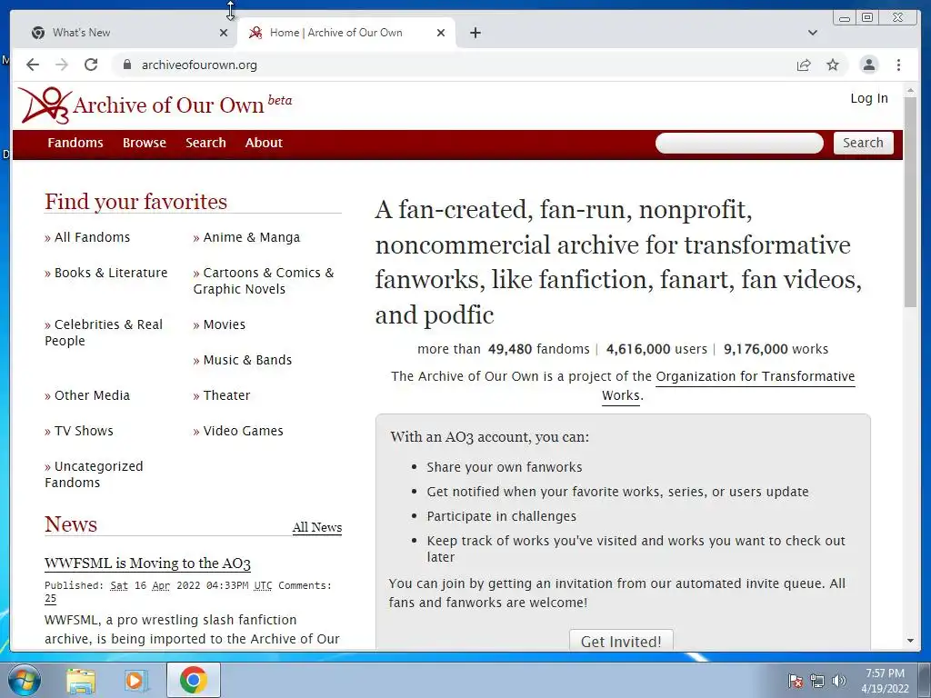Click the Log In link
931x698 pixels.
coord(869,98)
